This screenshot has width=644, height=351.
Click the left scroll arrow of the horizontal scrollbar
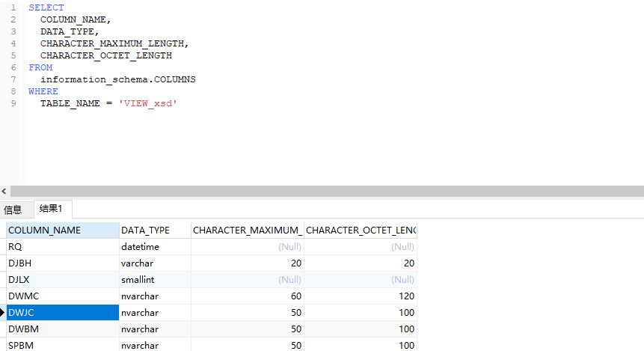(x=4, y=191)
